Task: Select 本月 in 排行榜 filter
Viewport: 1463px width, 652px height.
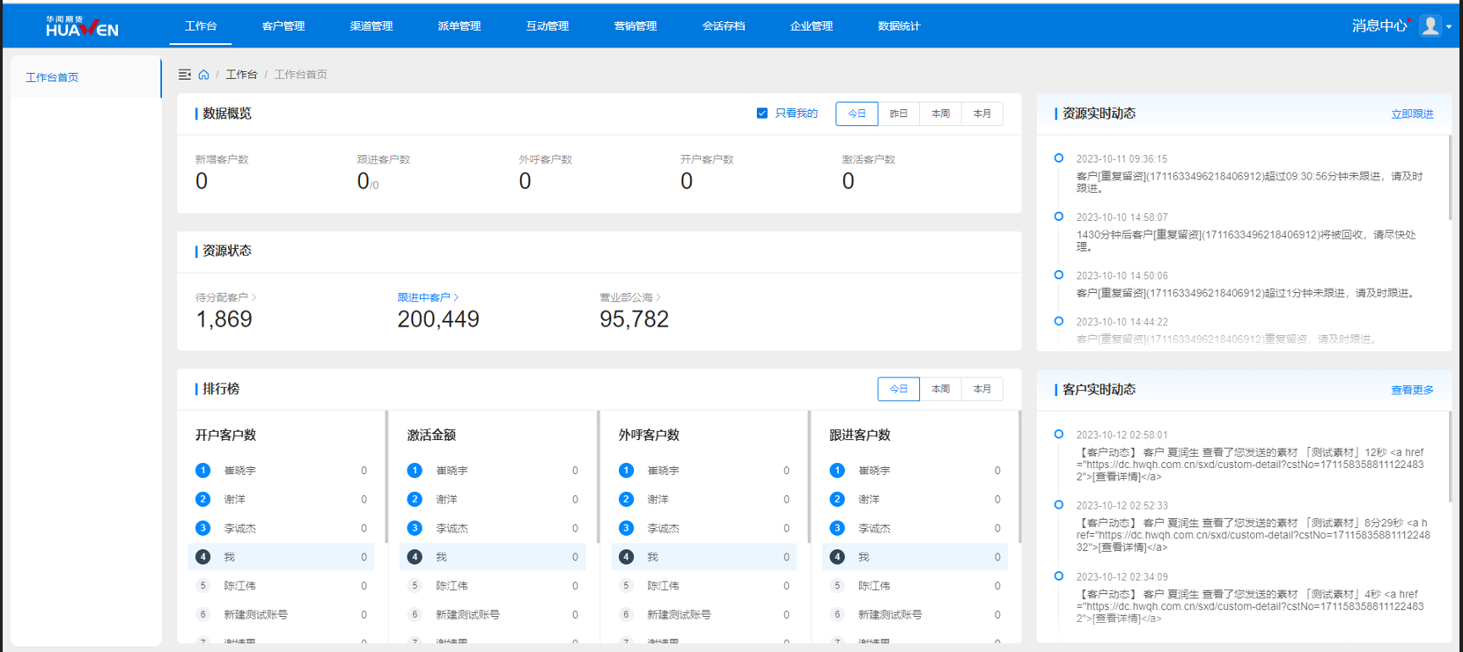Action: [x=982, y=389]
